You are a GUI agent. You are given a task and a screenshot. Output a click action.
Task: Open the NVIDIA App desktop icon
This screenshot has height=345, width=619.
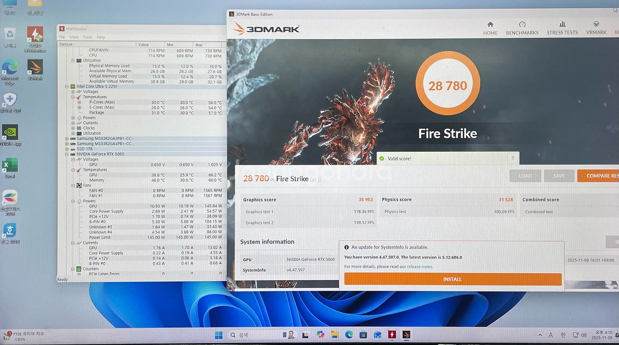[x=10, y=133]
